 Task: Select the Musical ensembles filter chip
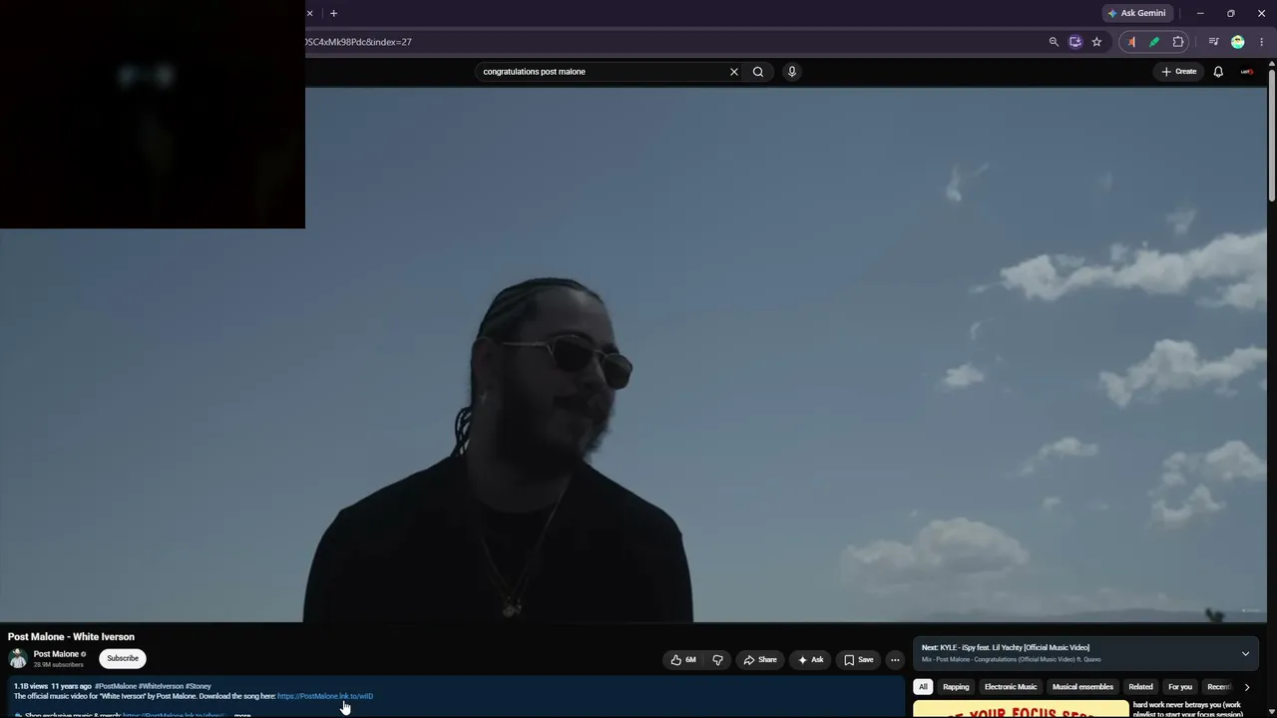tap(1082, 687)
